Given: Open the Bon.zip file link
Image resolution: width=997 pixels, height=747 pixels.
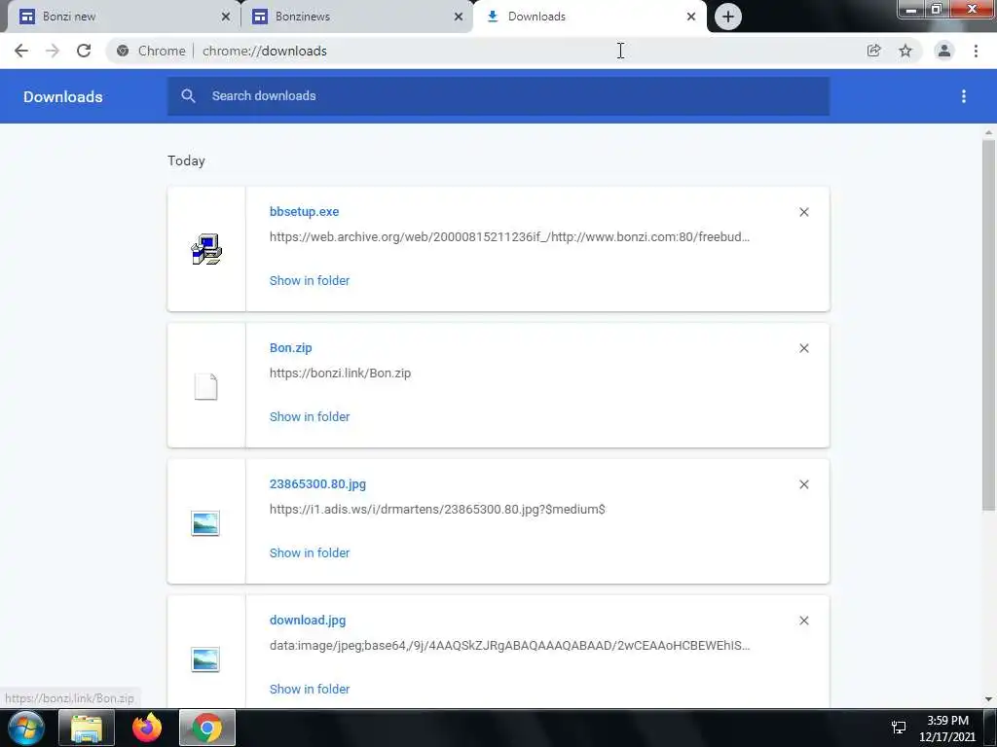Looking at the screenshot, I should [290, 348].
